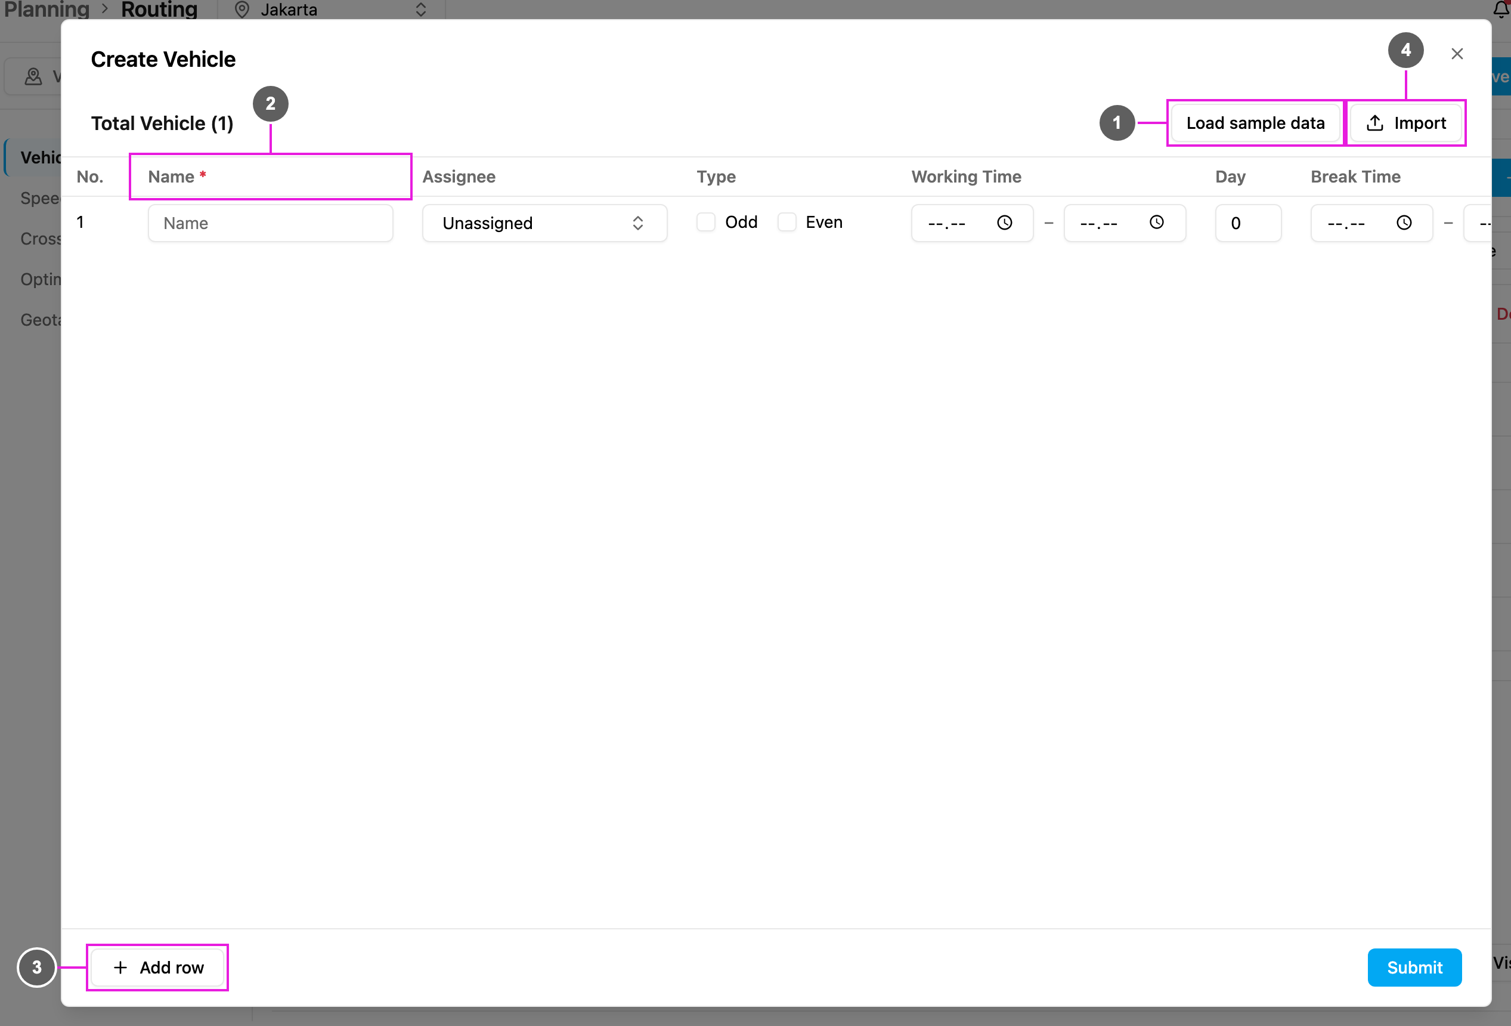Click the notification bell icon
This screenshot has width=1511, height=1026.
(x=1501, y=9)
